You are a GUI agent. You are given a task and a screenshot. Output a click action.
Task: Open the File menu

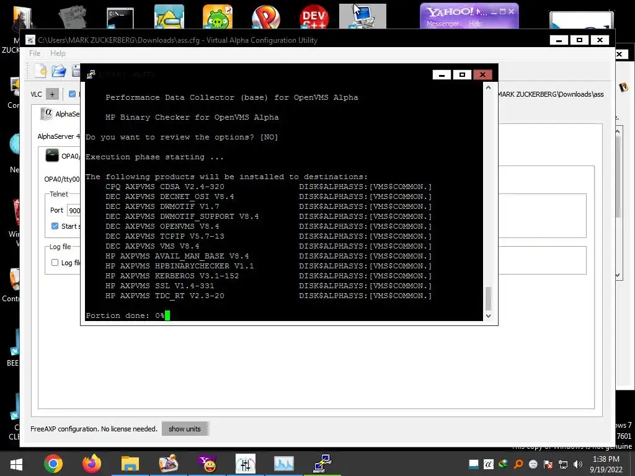[x=35, y=53]
